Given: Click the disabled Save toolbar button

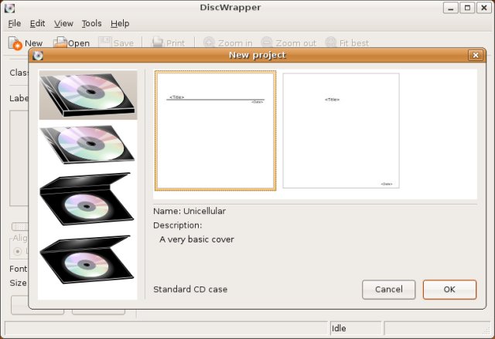Looking at the screenshot, I should coord(116,42).
